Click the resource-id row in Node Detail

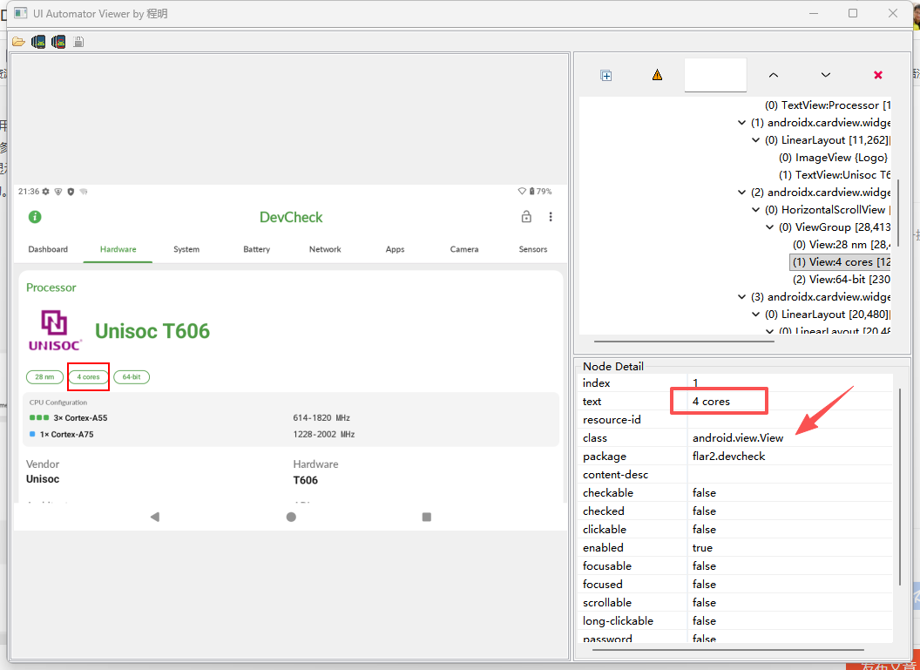click(x=734, y=419)
